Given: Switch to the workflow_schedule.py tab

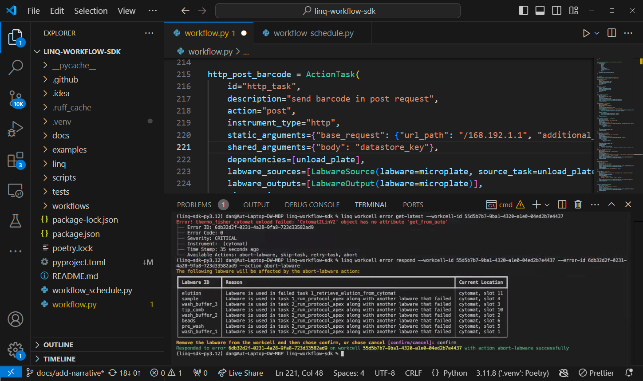Looking at the screenshot, I should pyautogui.click(x=312, y=32).
